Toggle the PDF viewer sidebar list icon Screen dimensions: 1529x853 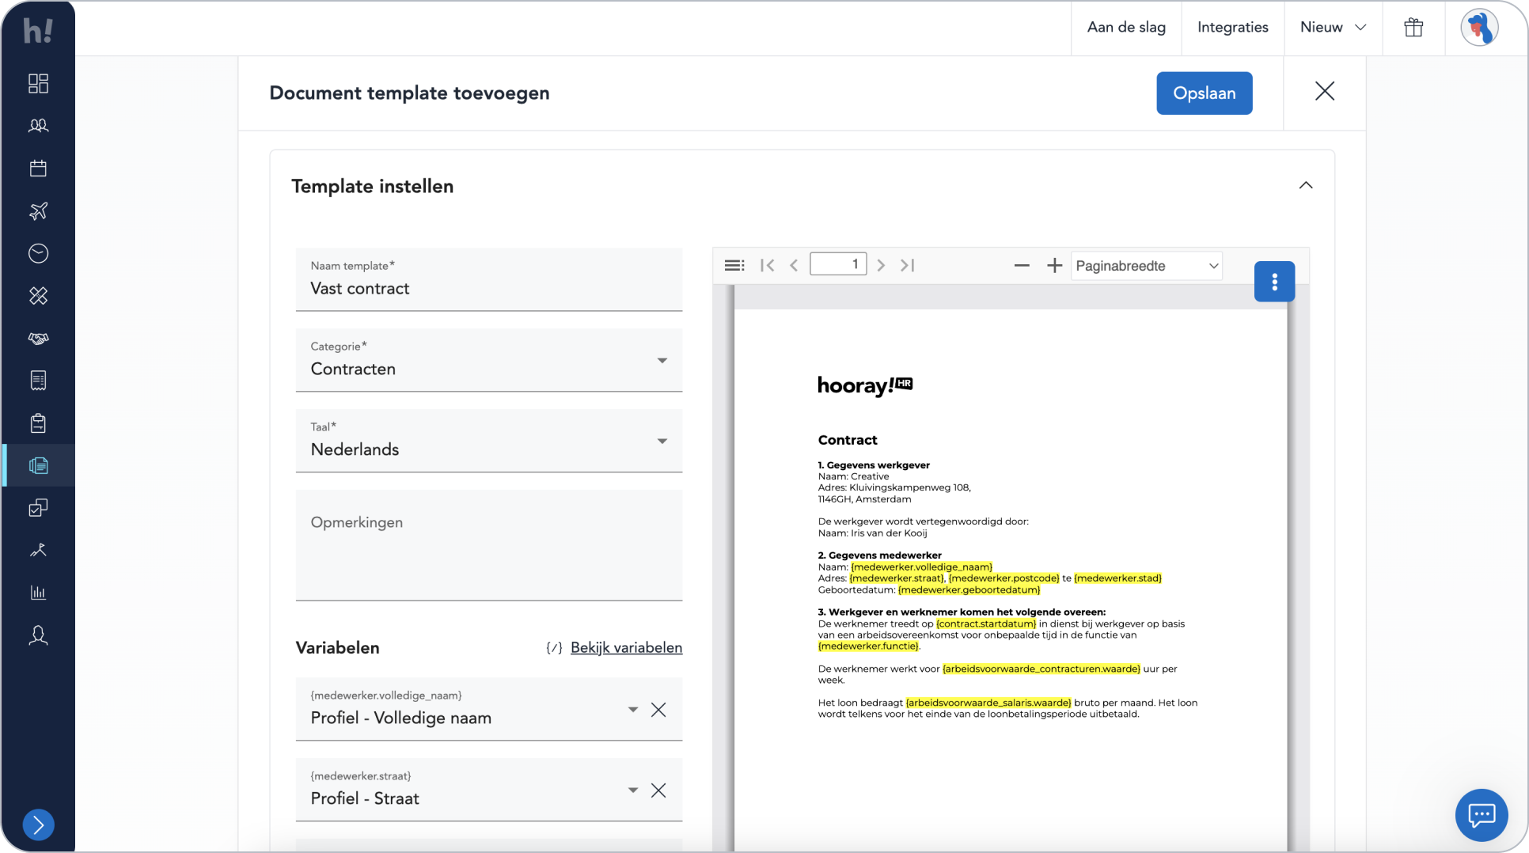click(734, 265)
